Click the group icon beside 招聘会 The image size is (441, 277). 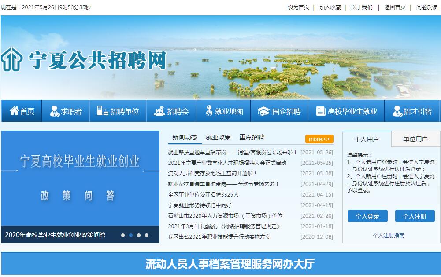[159, 111]
